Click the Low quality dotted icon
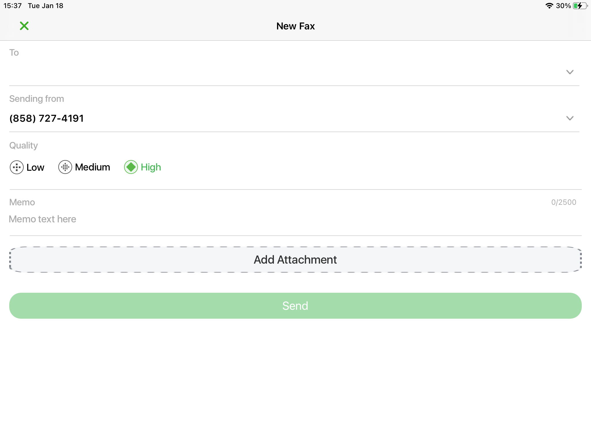Image resolution: width=591 pixels, height=443 pixels. (17, 167)
